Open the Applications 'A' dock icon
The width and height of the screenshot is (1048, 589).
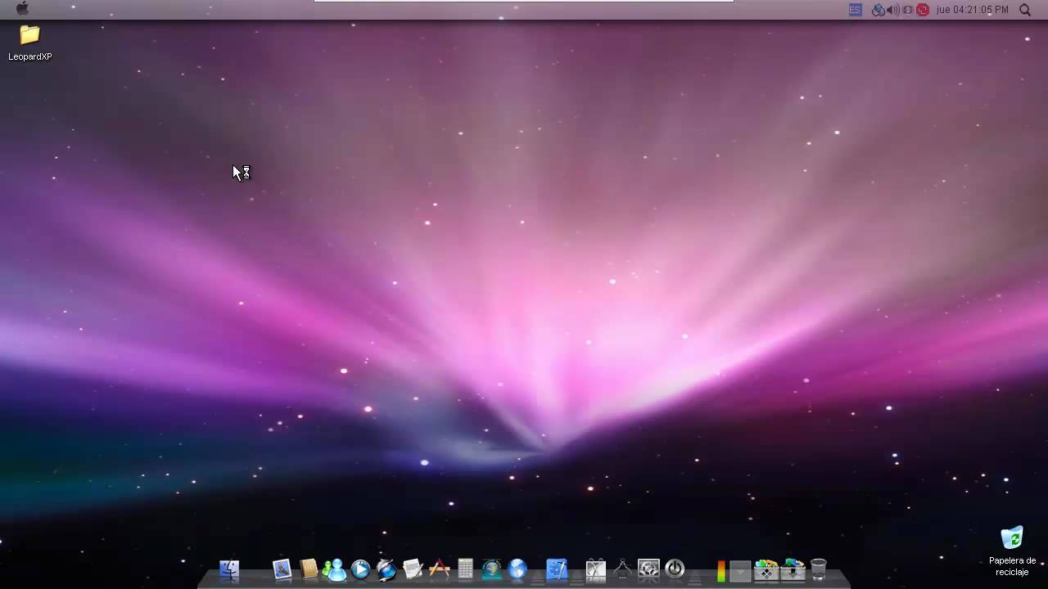click(440, 569)
